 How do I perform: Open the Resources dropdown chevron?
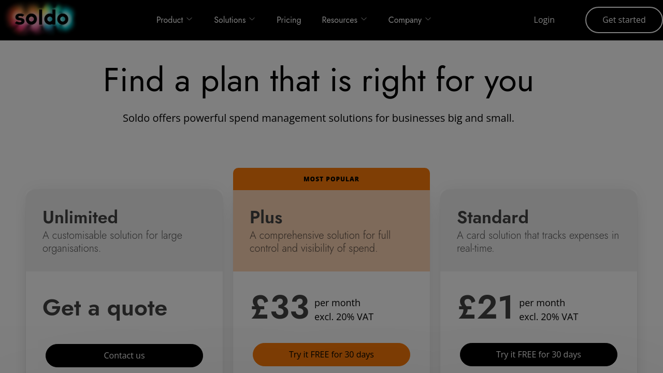pyautogui.click(x=364, y=19)
